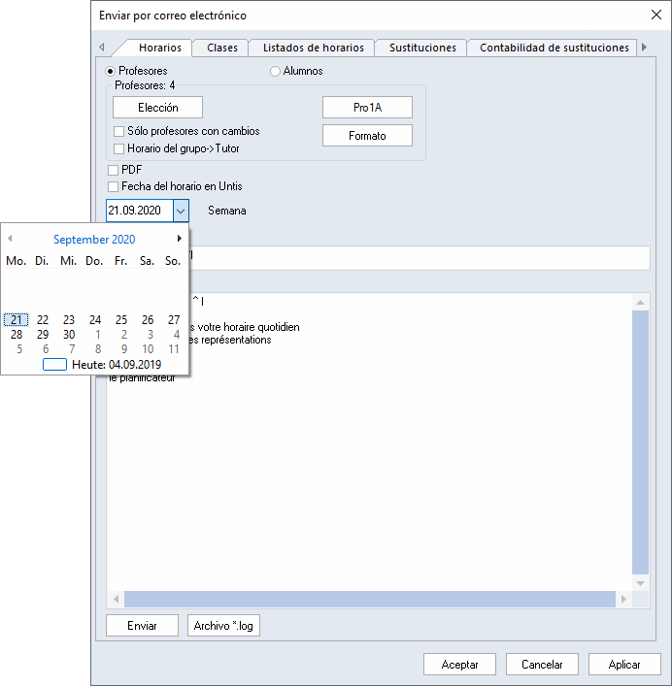Select day 23 in the calendar
This screenshot has height=686, width=672.
tap(69, 320)
